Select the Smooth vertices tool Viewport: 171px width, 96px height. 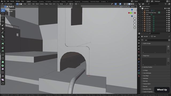pos(3,69)
